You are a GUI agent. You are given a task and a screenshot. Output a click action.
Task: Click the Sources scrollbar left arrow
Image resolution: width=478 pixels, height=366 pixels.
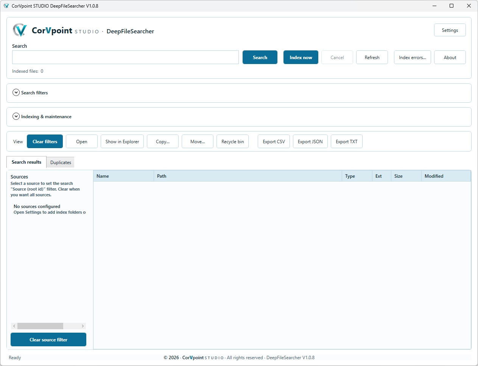pyautogui.click(x=14, y=326)
